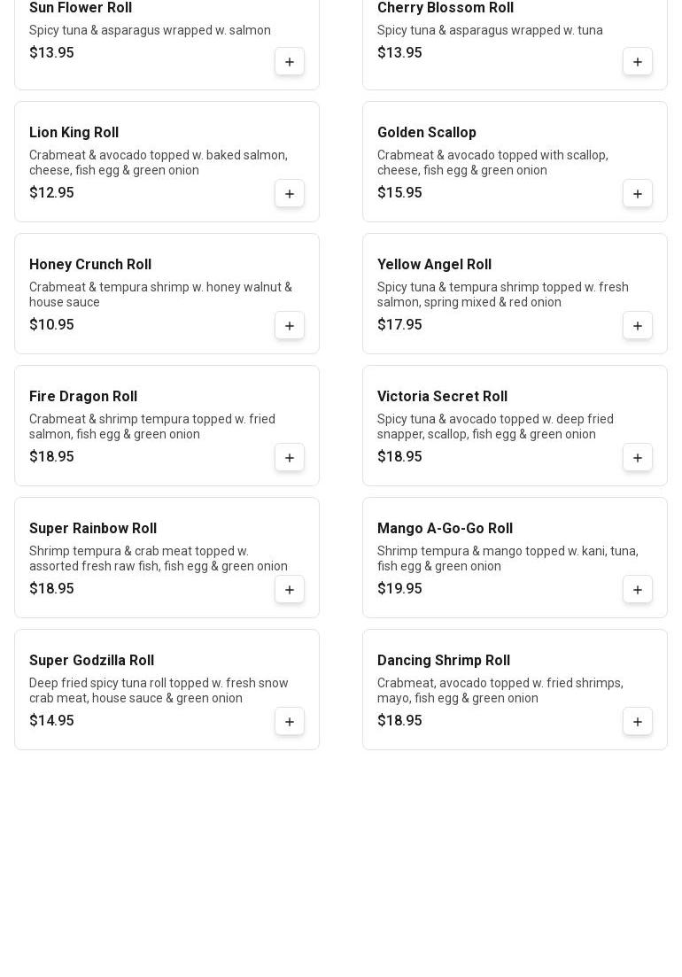Add Super Godzilla Roll to order
Viewport: 682px width, 977px height.
tap(290, 722)
